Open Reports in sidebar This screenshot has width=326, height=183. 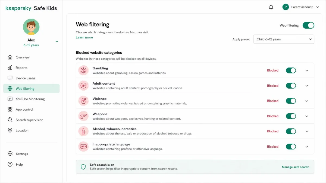pos(31,68)
